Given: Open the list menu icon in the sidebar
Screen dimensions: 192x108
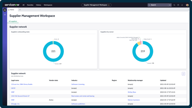Looking at the screenshot, I should coord(5,15).
